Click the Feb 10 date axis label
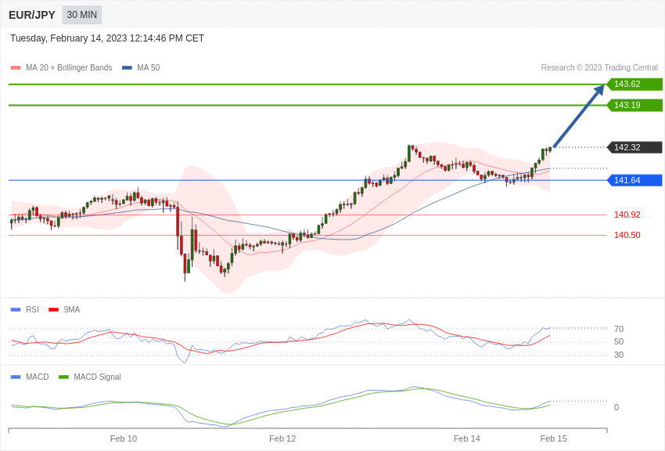 click(124, 438)
